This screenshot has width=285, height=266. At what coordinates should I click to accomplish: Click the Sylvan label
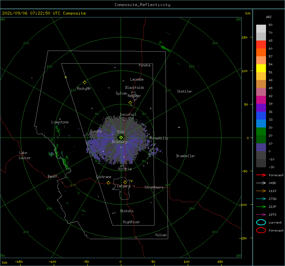pos(121,93)
